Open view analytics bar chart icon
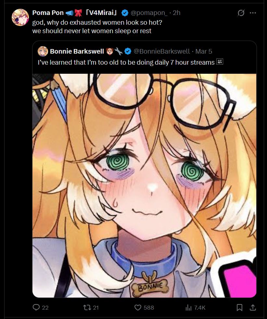 pyautogui.click(x=188, y=307)
